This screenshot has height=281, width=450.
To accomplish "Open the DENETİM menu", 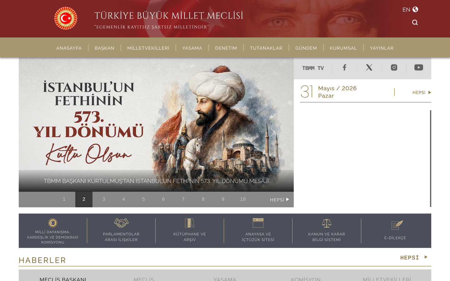I will click(226, 48).
